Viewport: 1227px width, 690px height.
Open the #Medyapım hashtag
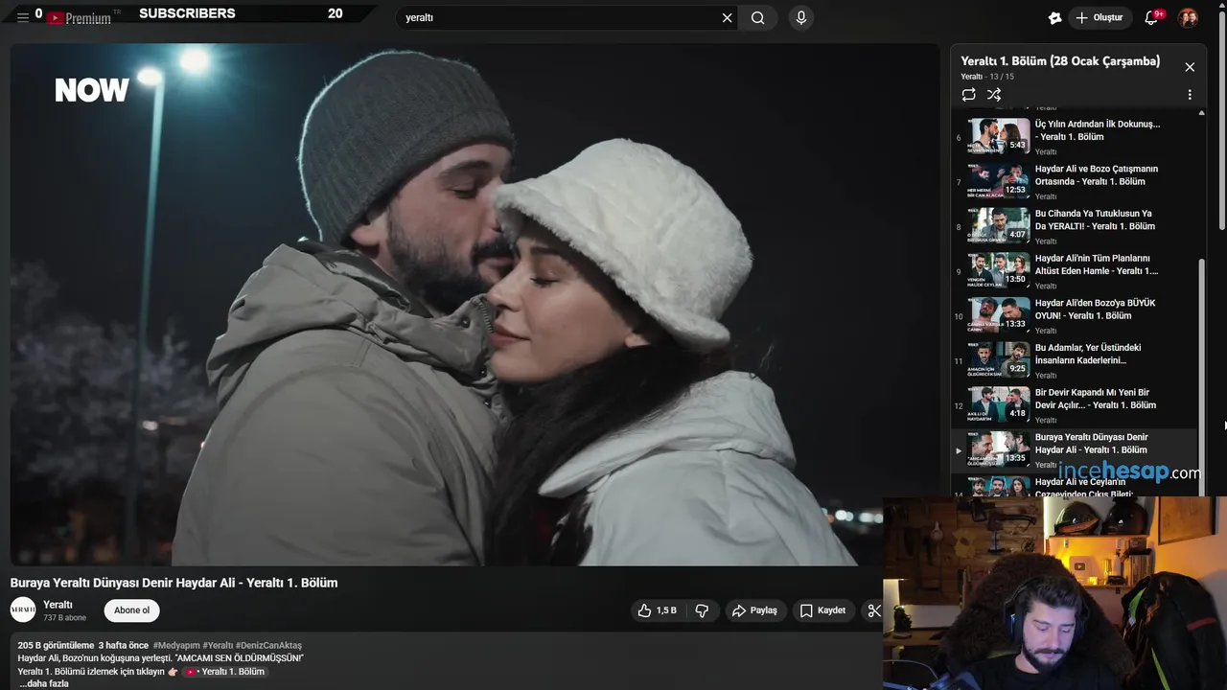click(175, 645)
